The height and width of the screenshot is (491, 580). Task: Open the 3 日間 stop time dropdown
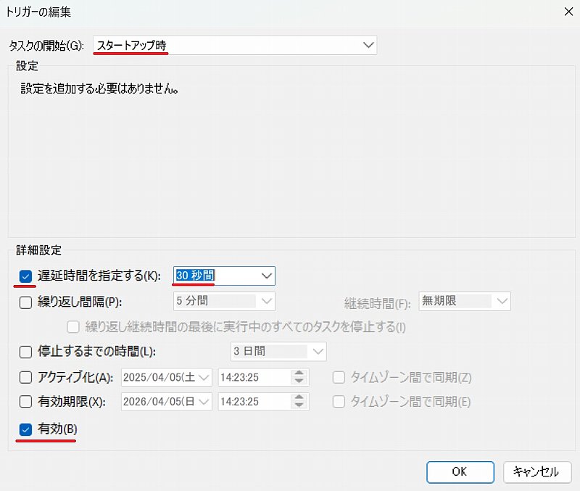coord(278,351)
